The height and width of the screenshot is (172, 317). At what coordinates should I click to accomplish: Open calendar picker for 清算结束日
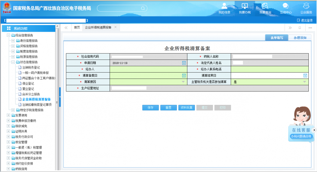[305, 75]
